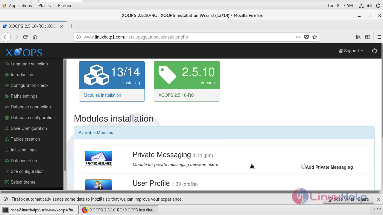The width and height of the screenshot is (383, 215).
Task: Open the Firefox library icon
Action: [x=358, y=37]
